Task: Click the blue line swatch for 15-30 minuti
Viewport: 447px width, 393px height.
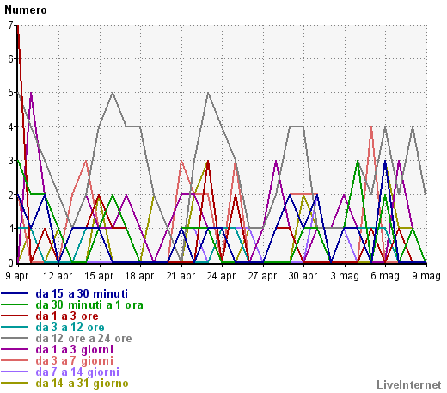Action: 15,293
